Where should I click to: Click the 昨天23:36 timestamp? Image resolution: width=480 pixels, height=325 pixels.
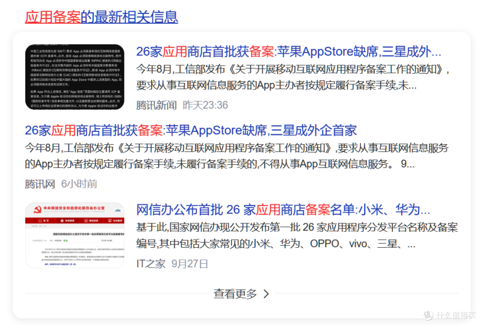point(205,105)
